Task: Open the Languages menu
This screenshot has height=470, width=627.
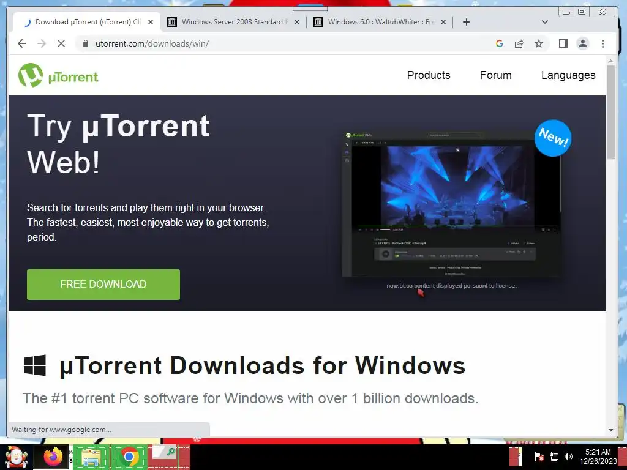Action: tap(568, 75)
